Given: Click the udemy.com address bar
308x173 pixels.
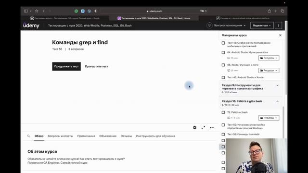Looking at the screenshot, I should [154, 11].
